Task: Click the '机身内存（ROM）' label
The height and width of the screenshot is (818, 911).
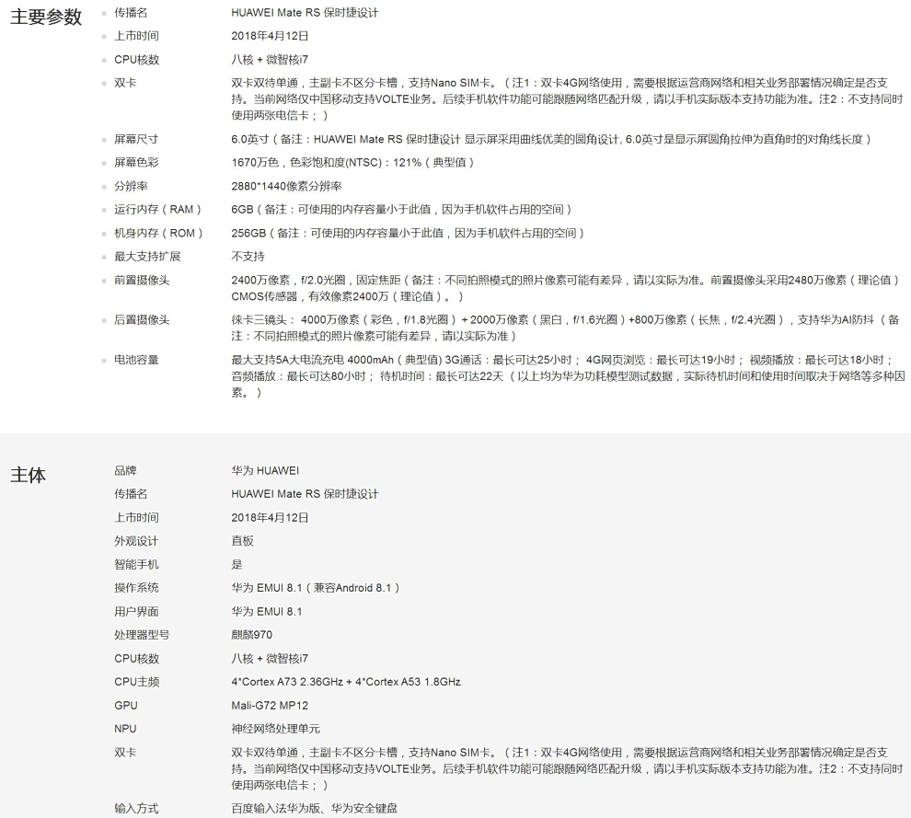Action: click(159, 234)
